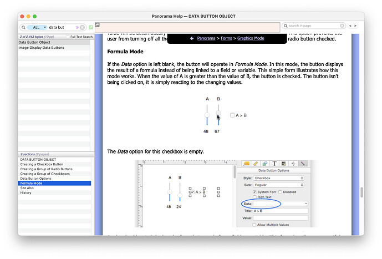Toggle the Rich Text checkbox
382x259 pixels.
(254, 197)
